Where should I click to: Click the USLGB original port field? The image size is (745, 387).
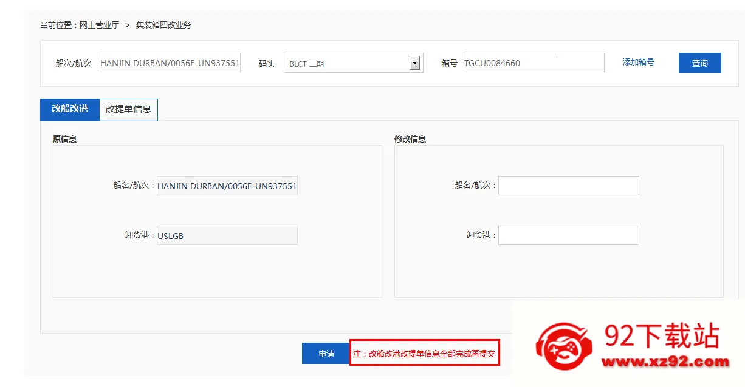click(x=227, y=235)
